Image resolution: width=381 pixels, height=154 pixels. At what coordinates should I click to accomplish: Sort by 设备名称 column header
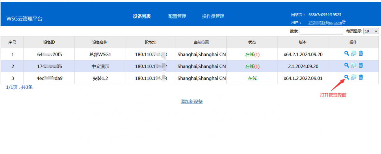click(x=100, y=42)
